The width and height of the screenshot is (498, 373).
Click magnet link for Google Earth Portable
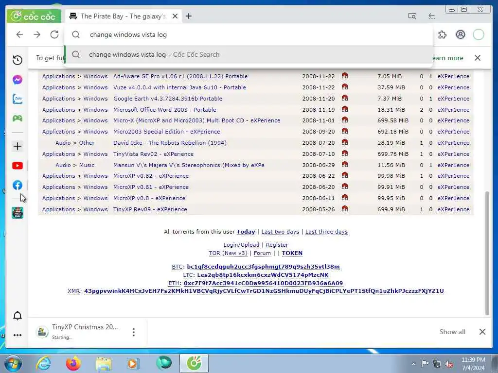(345, 98)
